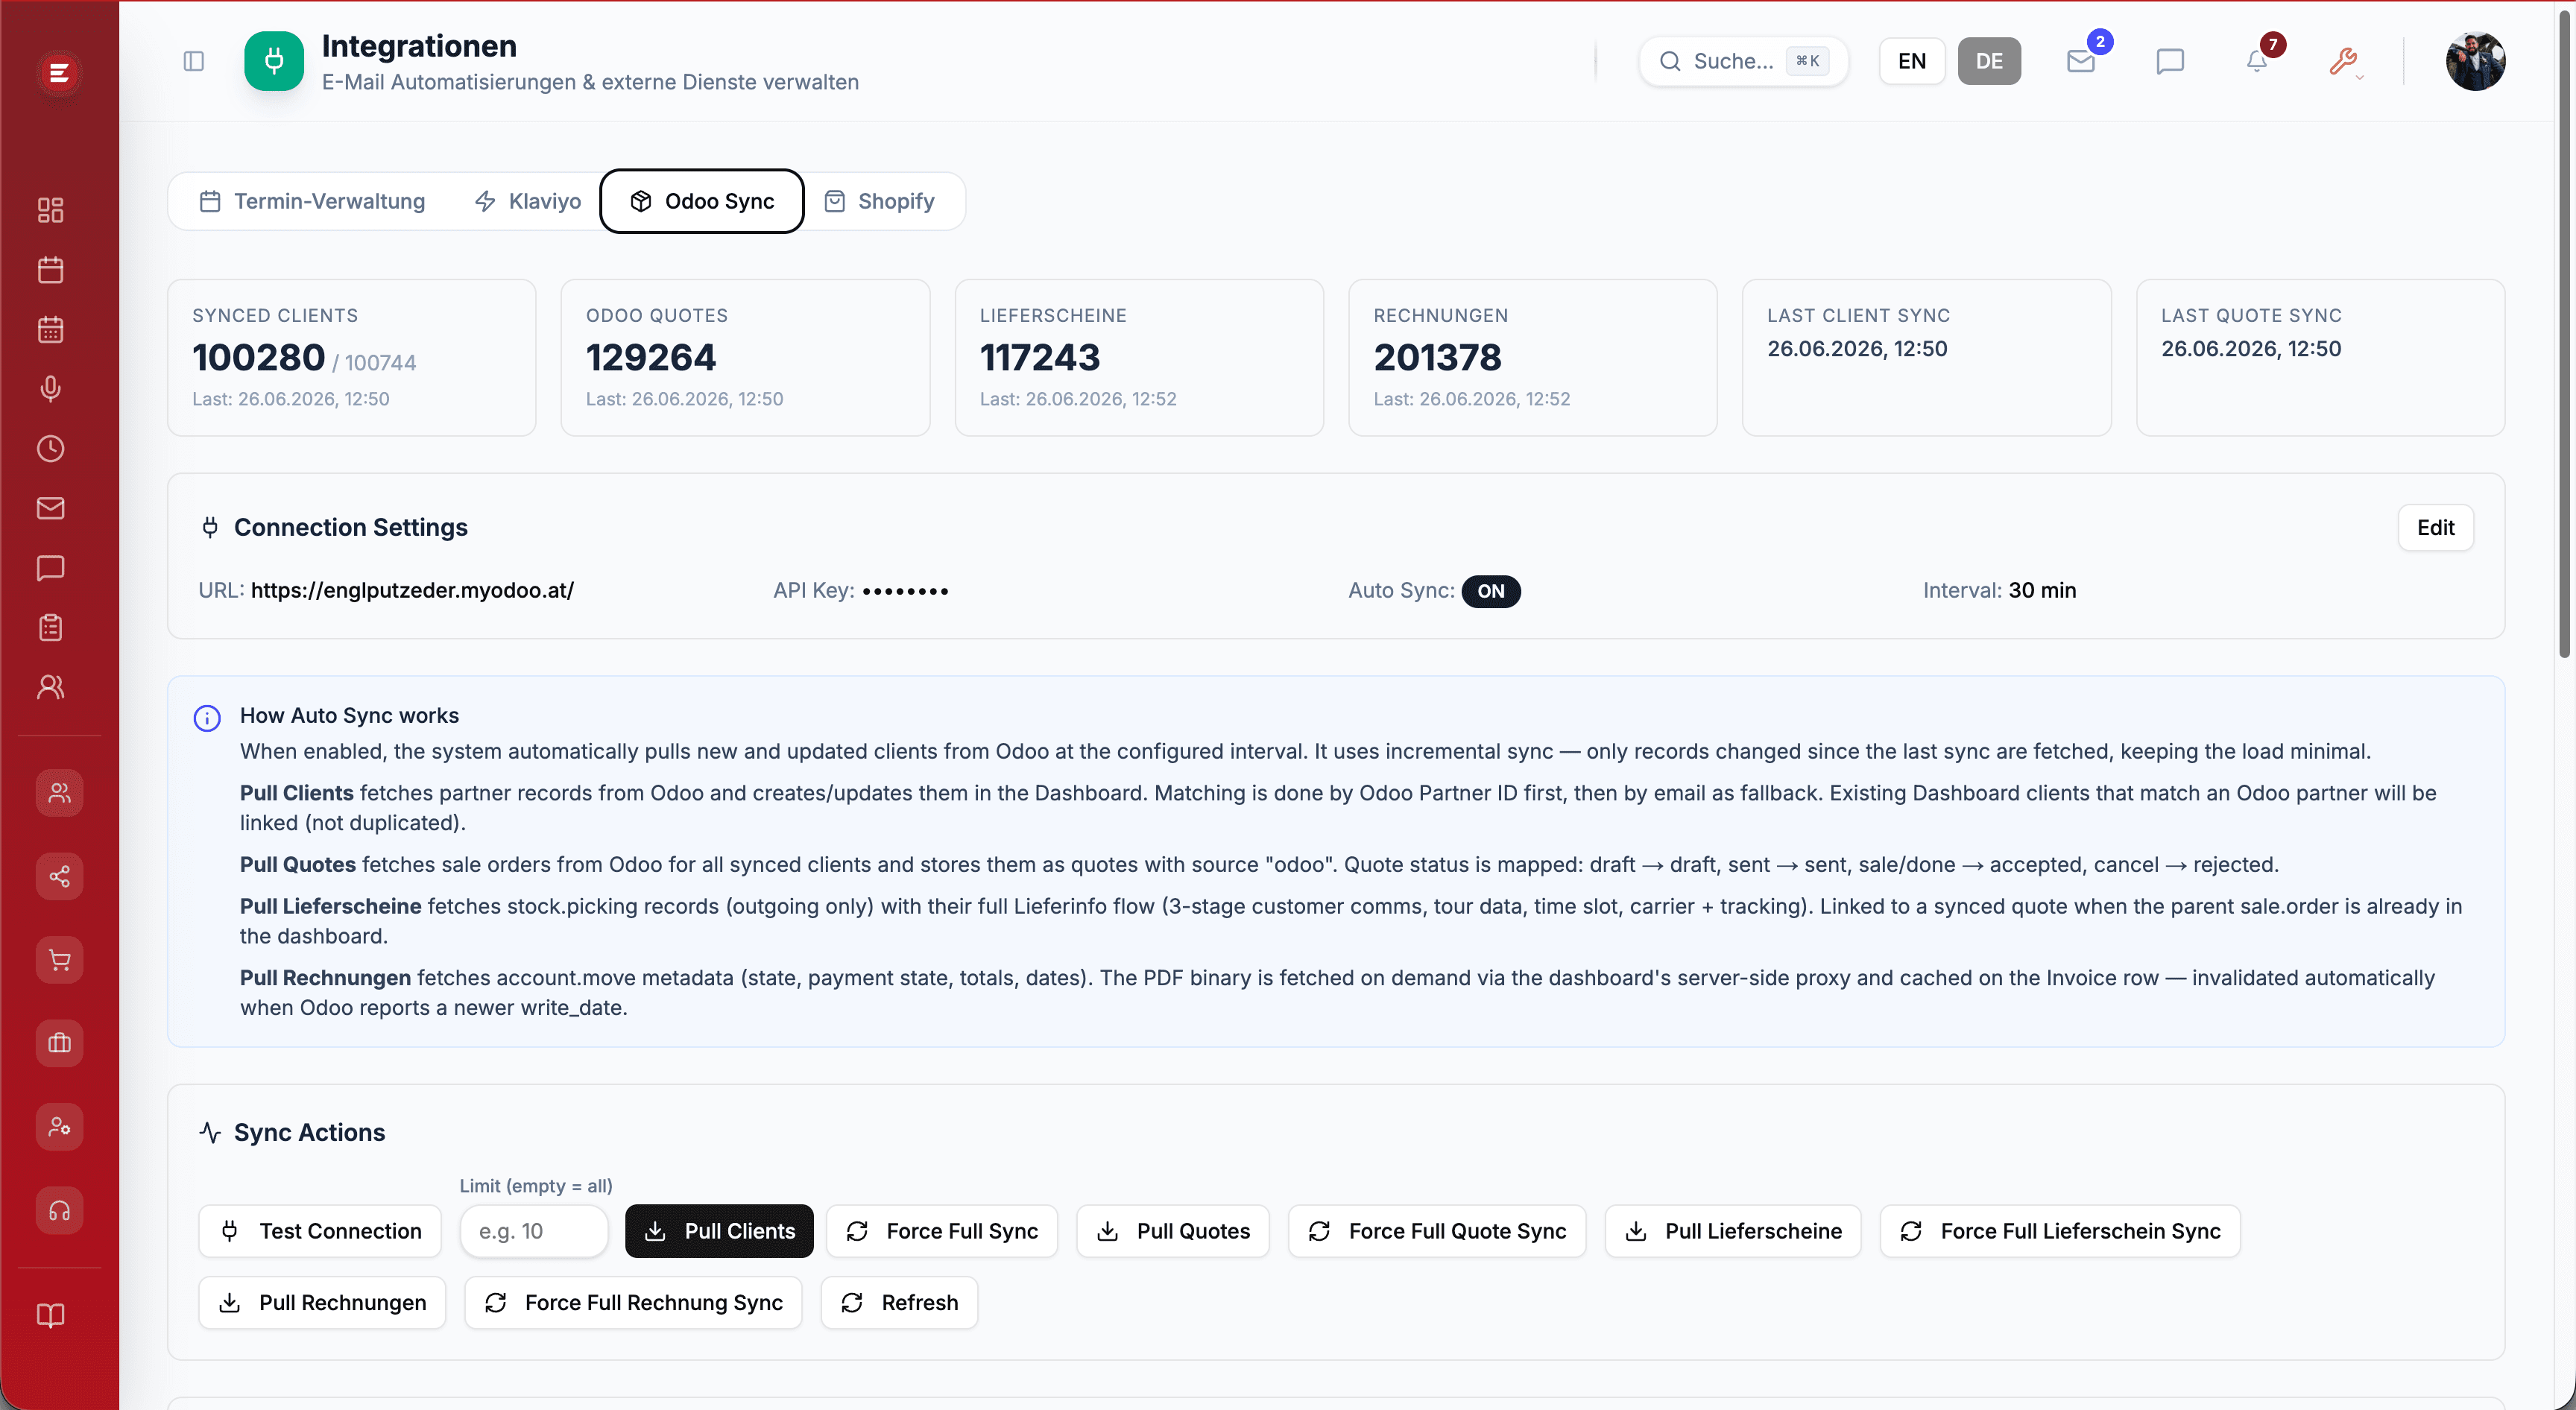Click the Lieferscheine count 117243
Screen dimensions: 2576x1410
pyautogui.click(x=1040, y=357)
